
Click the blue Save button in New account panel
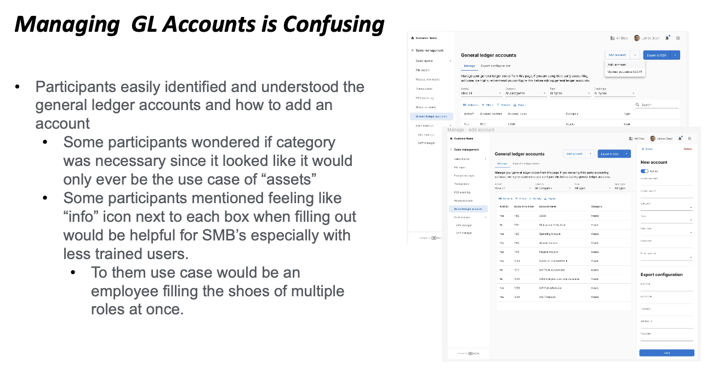(667, 353)
